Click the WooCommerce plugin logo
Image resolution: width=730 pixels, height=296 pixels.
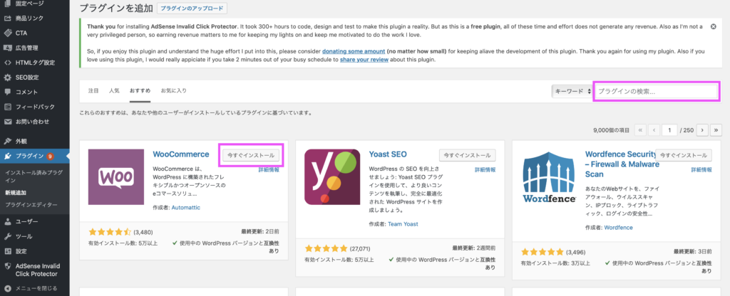[x=116, y=177]
